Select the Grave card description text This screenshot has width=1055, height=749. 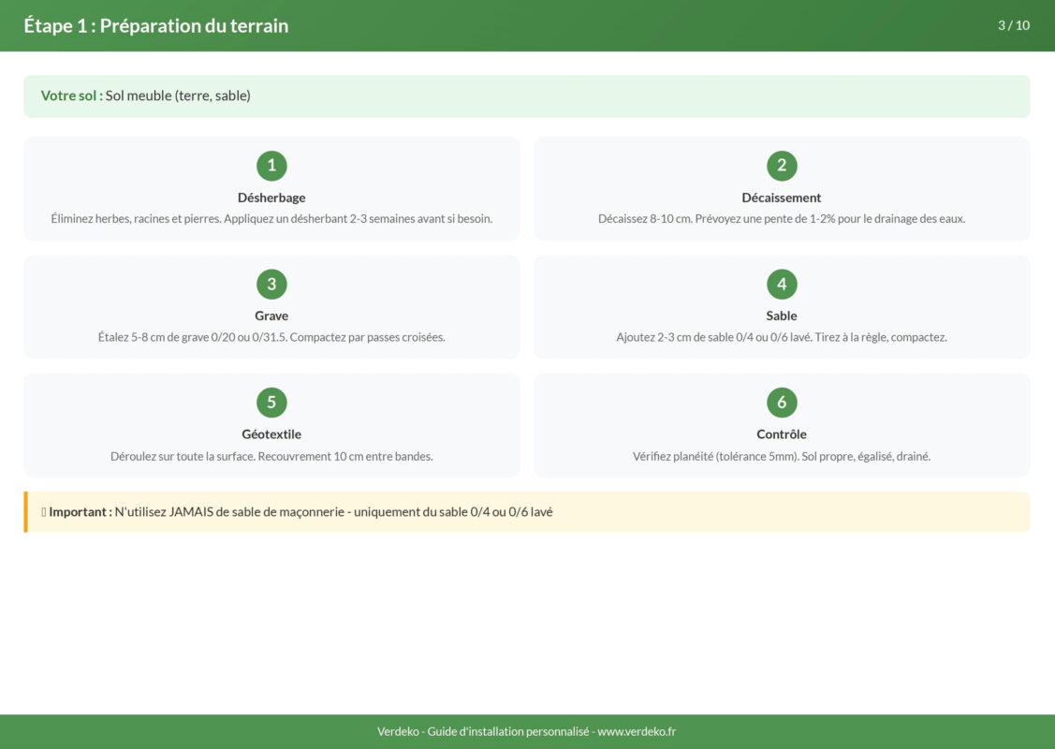(x=271, y=337)
